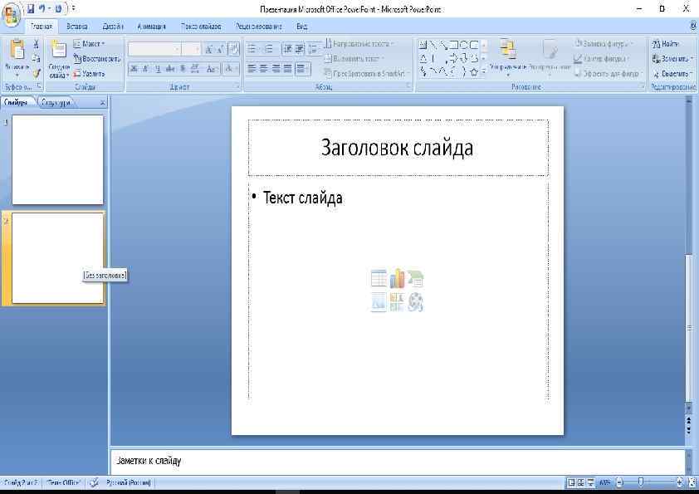Click the insert media clip placeholder icon
Viewport: 699px width, 494px height.
415,302
